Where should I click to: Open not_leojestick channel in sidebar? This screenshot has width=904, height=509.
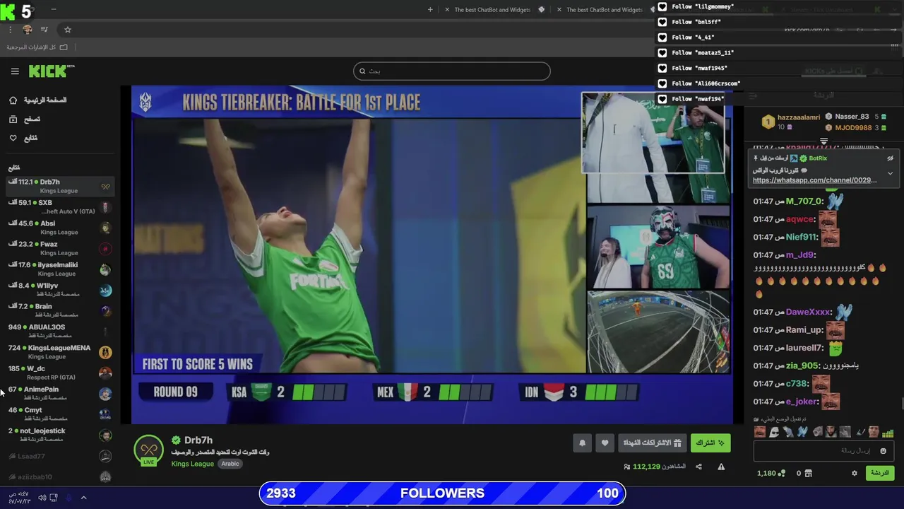pyautogui.click(x=59, y=434)
